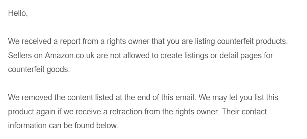This screenshot has height=139, width=307.
Task: Click the Amazon.co.uk text
Action: tap(69, 55)
